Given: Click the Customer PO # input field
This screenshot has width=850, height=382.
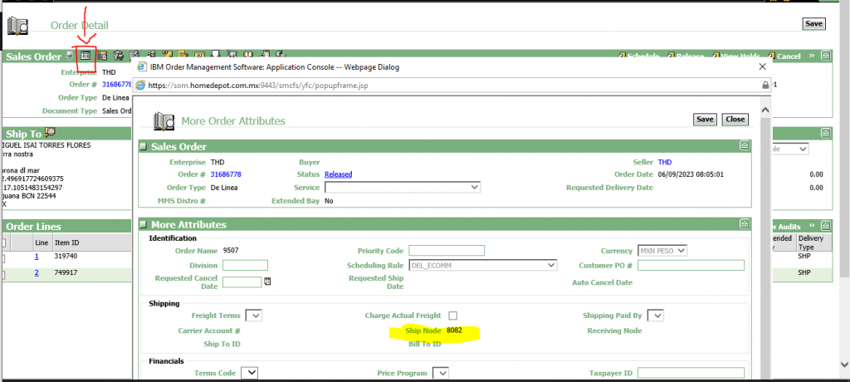Looking at the screenshot, I should coord(691,266).
